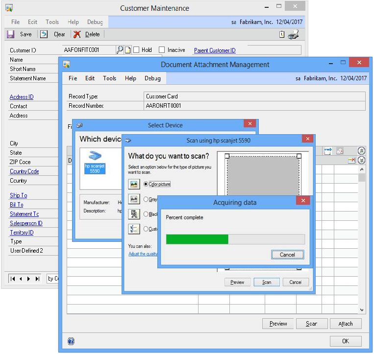Click the Black and white picture icon
Screen dimensions: 374x354
pyautogui.click(x=134, y=214)
